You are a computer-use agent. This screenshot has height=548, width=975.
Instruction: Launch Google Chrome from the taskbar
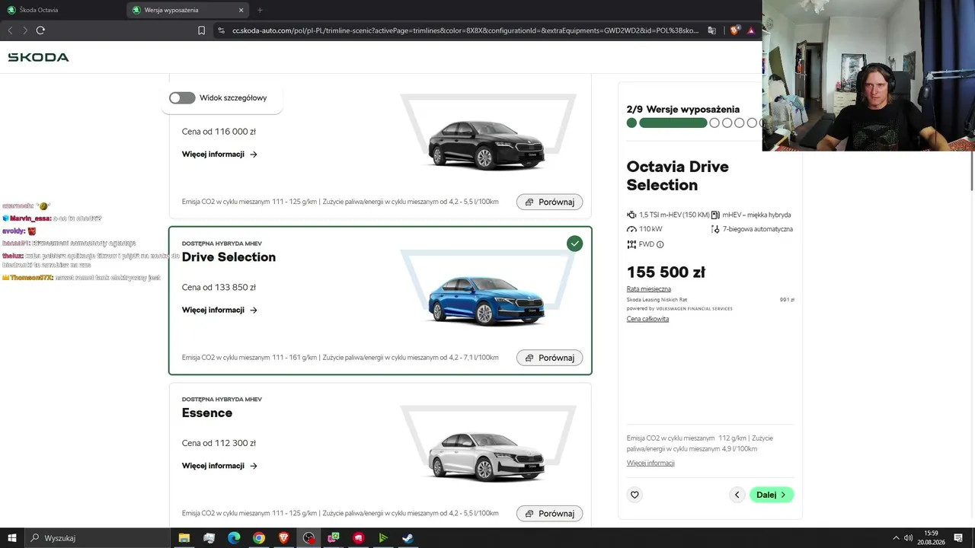point(259,538)
